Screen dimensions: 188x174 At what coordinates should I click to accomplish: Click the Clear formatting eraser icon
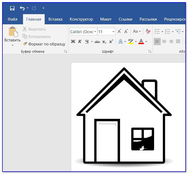[148, 32]
